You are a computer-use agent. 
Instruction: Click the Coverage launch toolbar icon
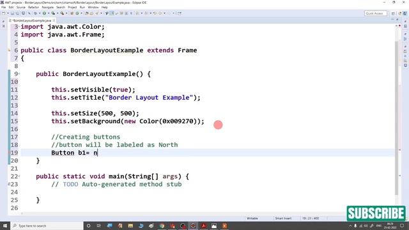[53, 13]
